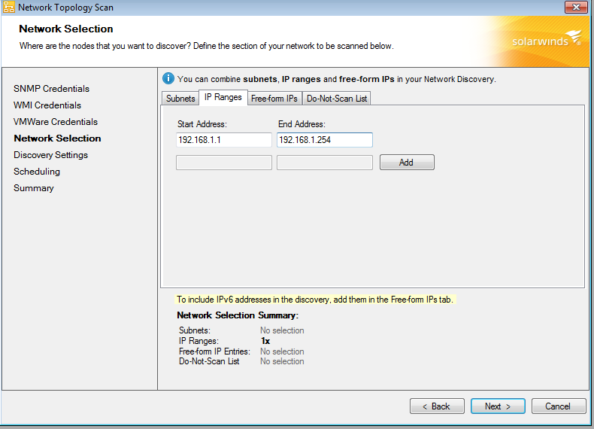
Task: Open the Do-Not-Scan List tab
Action: (x=337, y=99)
